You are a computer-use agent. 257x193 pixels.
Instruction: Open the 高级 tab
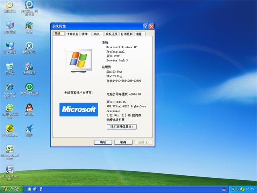click(97, 35)
